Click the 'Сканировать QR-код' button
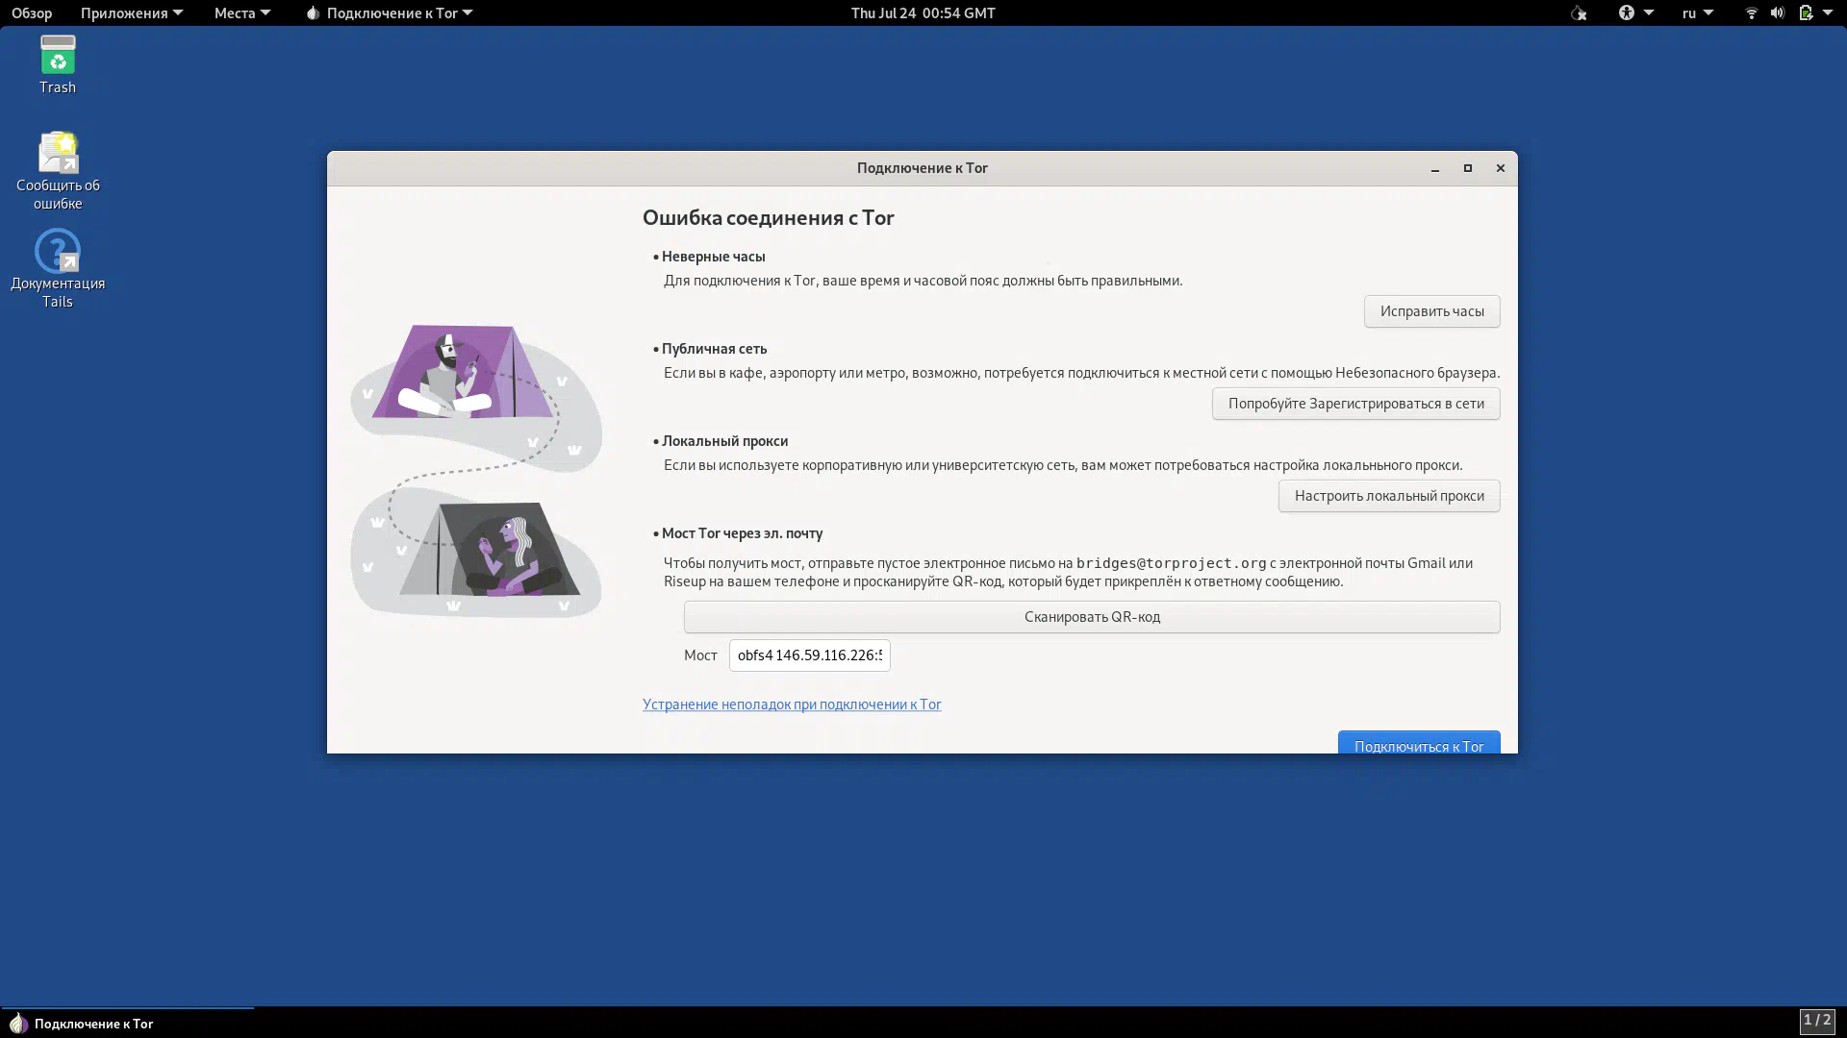Viewport: 1847px width, 1038px height. click(x=1091, y=617)
